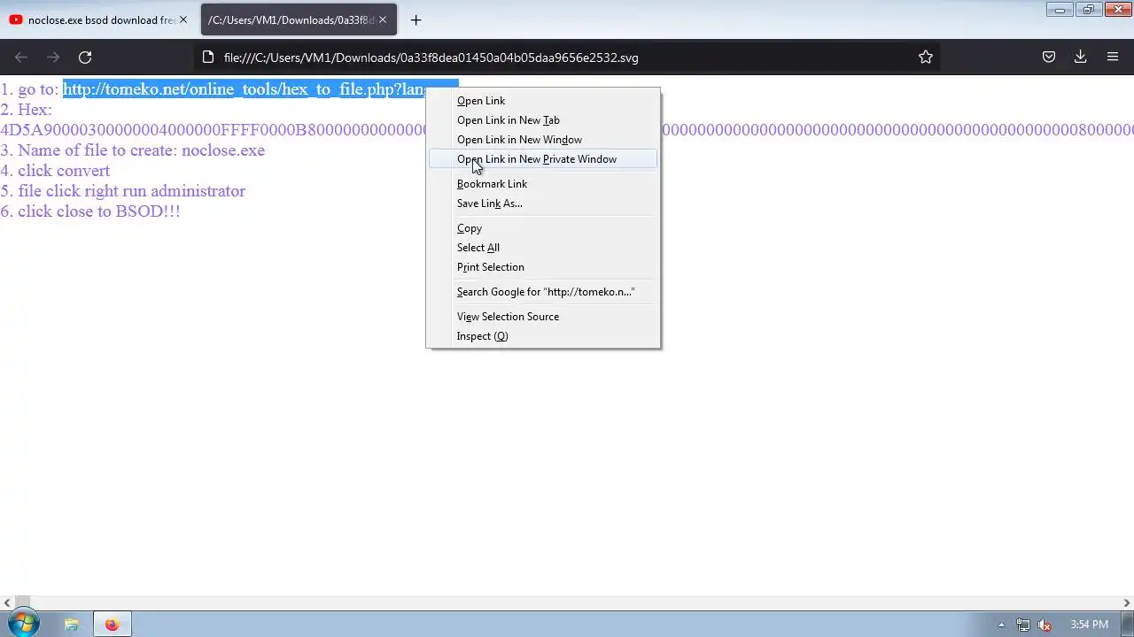Viewport: 1134px width, 637px height.
Task: Click the line "5. file click right run administrator"
Action: (x=123, y=191)
